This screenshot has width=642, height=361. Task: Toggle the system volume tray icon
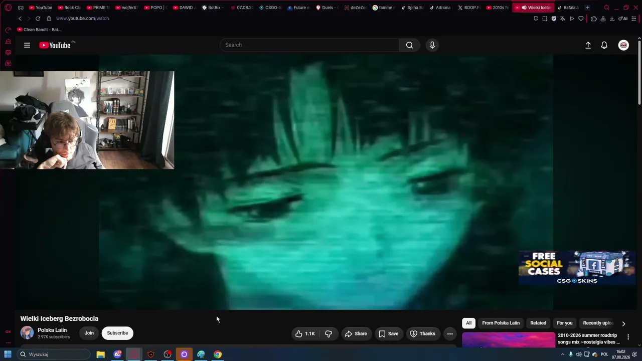pyautogui.click(x=578, y=354)
